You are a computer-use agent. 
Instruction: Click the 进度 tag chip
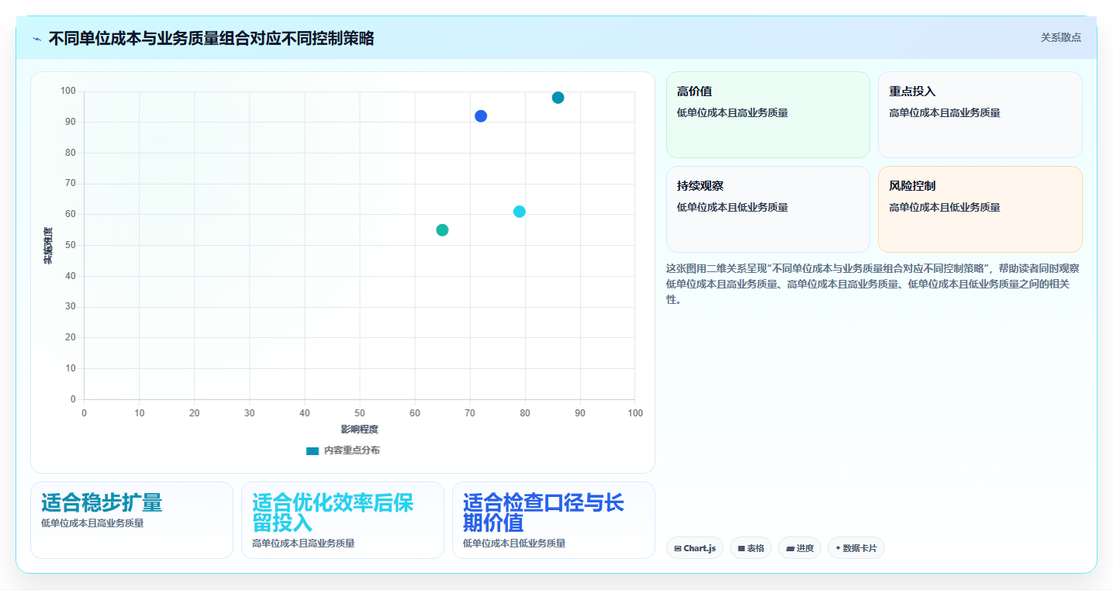800,548
